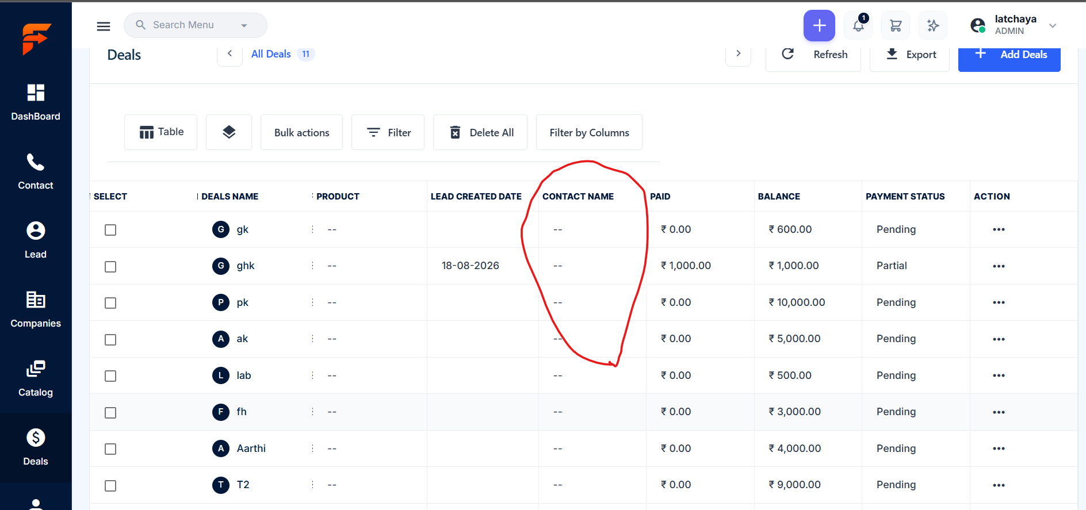Expand the latchaya account dropdown chevron
This screenshot has width=1086, height=510.
(x=1053, y=25)
